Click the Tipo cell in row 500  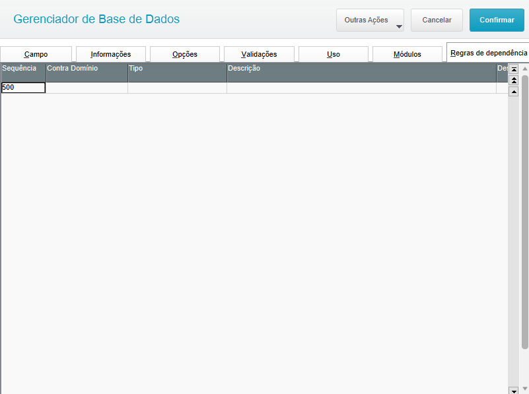[178, 88]
